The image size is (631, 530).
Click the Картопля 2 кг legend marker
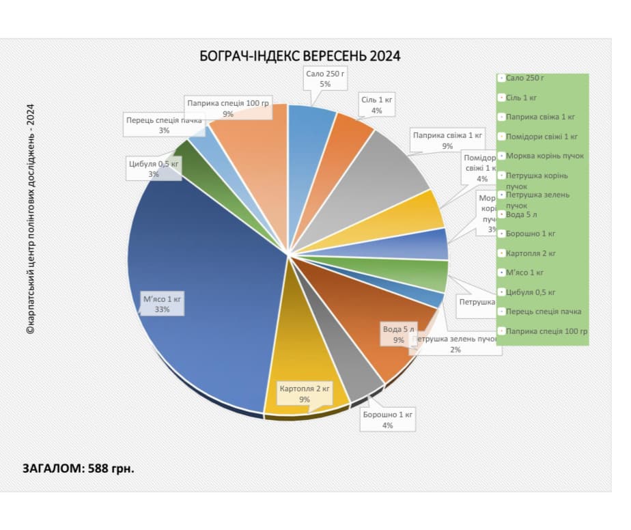tap(501, 253)
